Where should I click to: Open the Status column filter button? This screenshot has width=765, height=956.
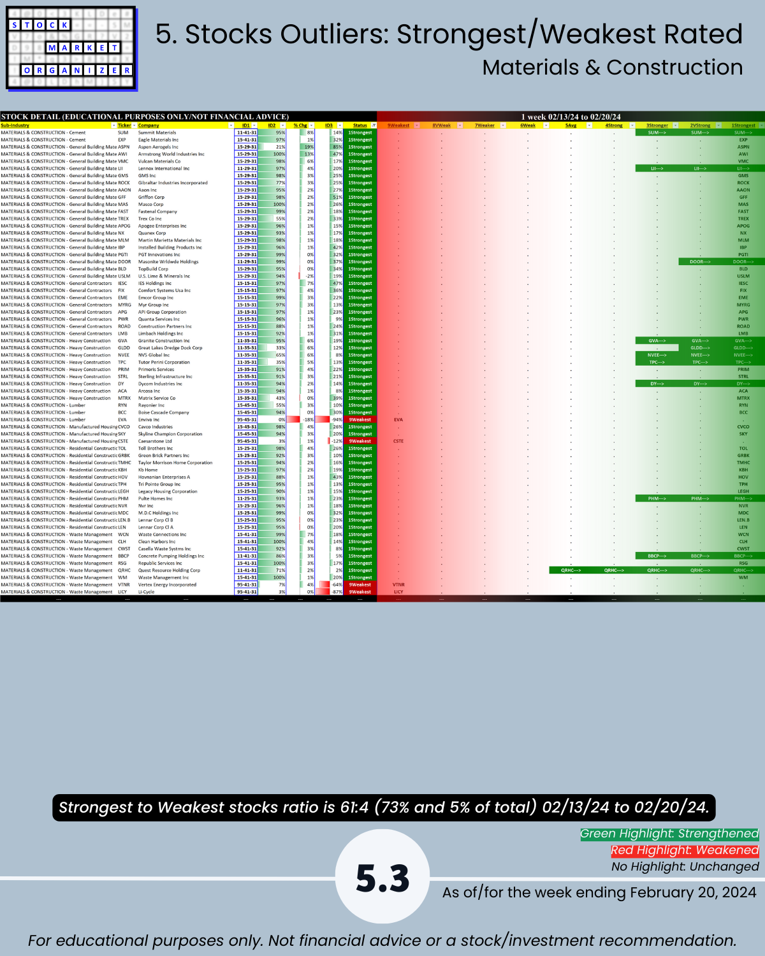pyautogui.click(x=374, y=126)
